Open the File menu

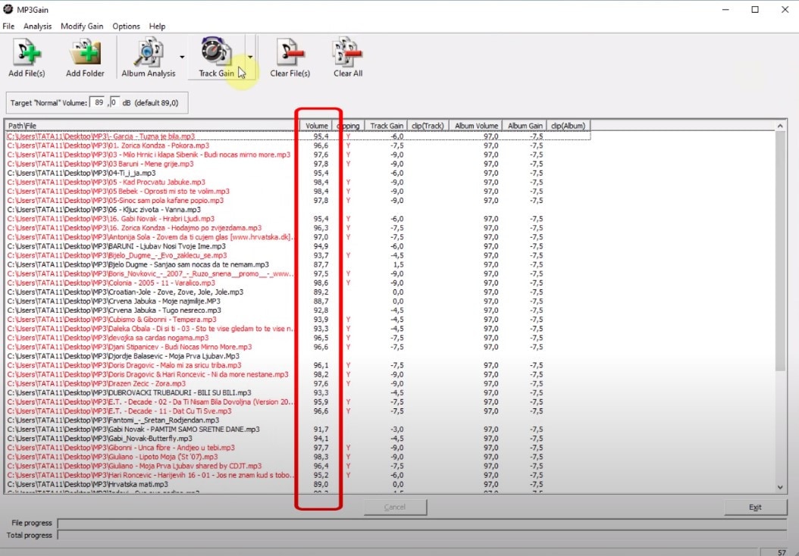click(8, 26)
